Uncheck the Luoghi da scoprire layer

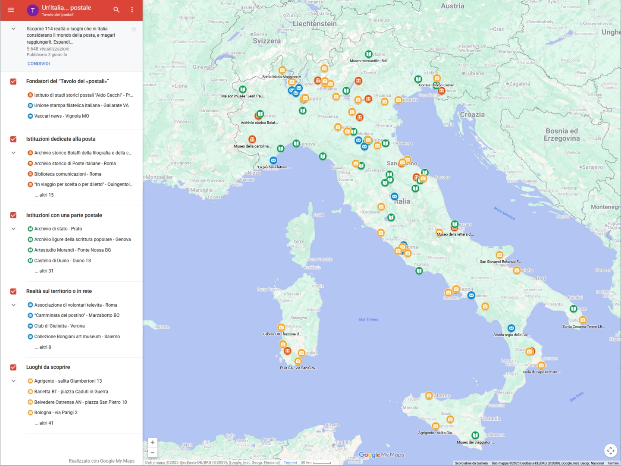pyautogui.click(x=13, y=367)
